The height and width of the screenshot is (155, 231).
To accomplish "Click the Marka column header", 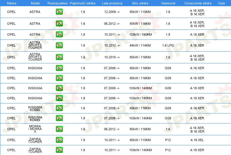I will (12, 3).
